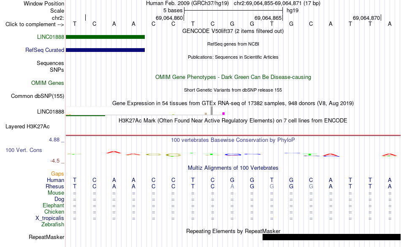Click the 69,064,860 position marker
This screenshot has height=247, width=401.
[169, 18]
